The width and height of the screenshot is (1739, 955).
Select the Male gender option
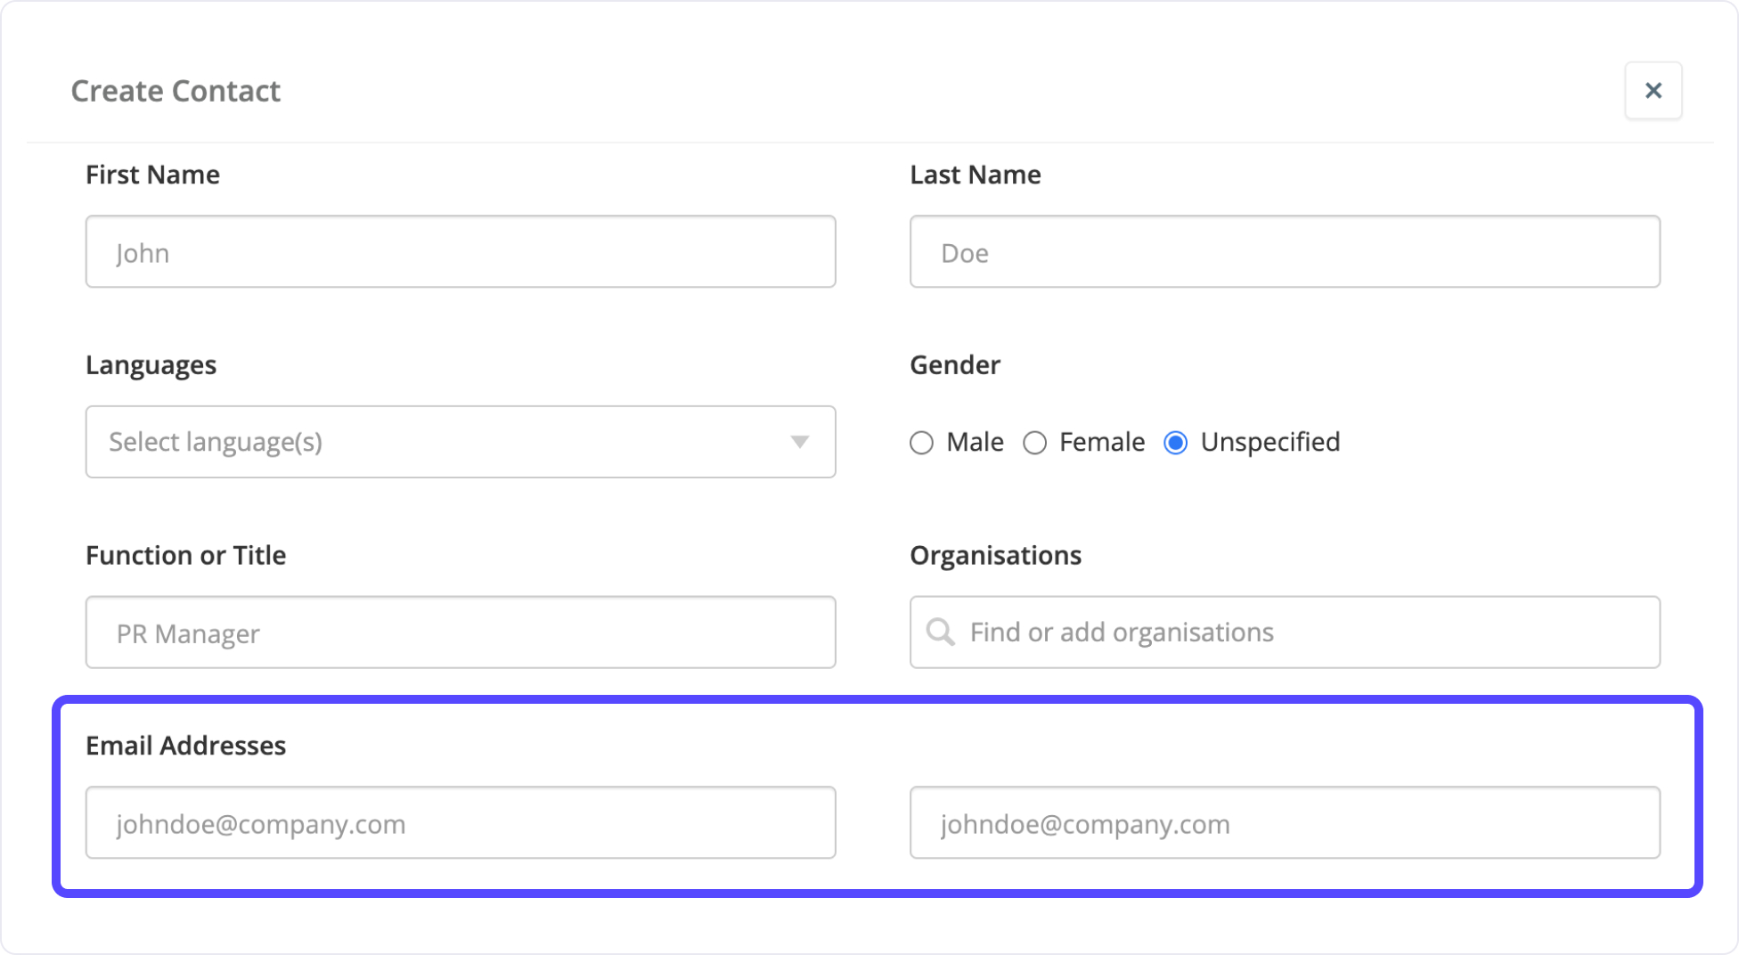[x=921, y=442]
